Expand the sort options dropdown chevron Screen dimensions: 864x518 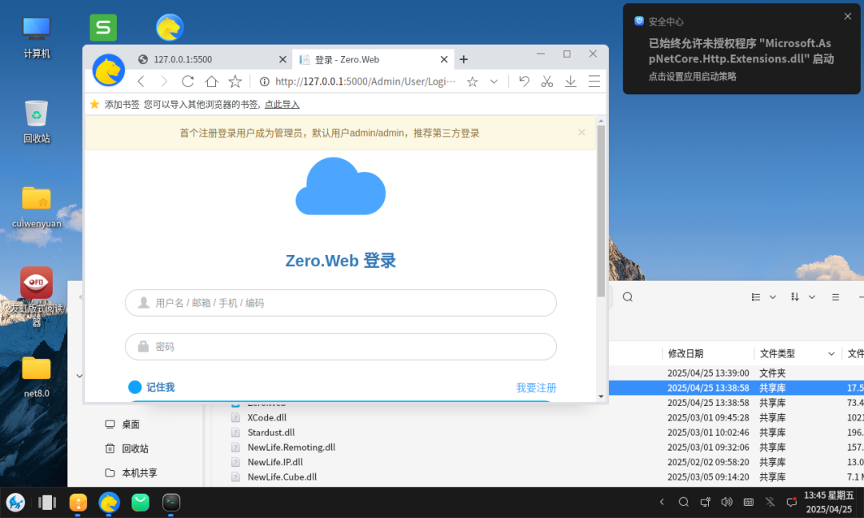[812, 297]
